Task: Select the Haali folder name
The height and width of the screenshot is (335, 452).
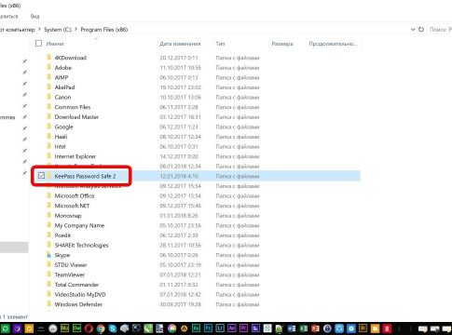Action: pos(61,137)
